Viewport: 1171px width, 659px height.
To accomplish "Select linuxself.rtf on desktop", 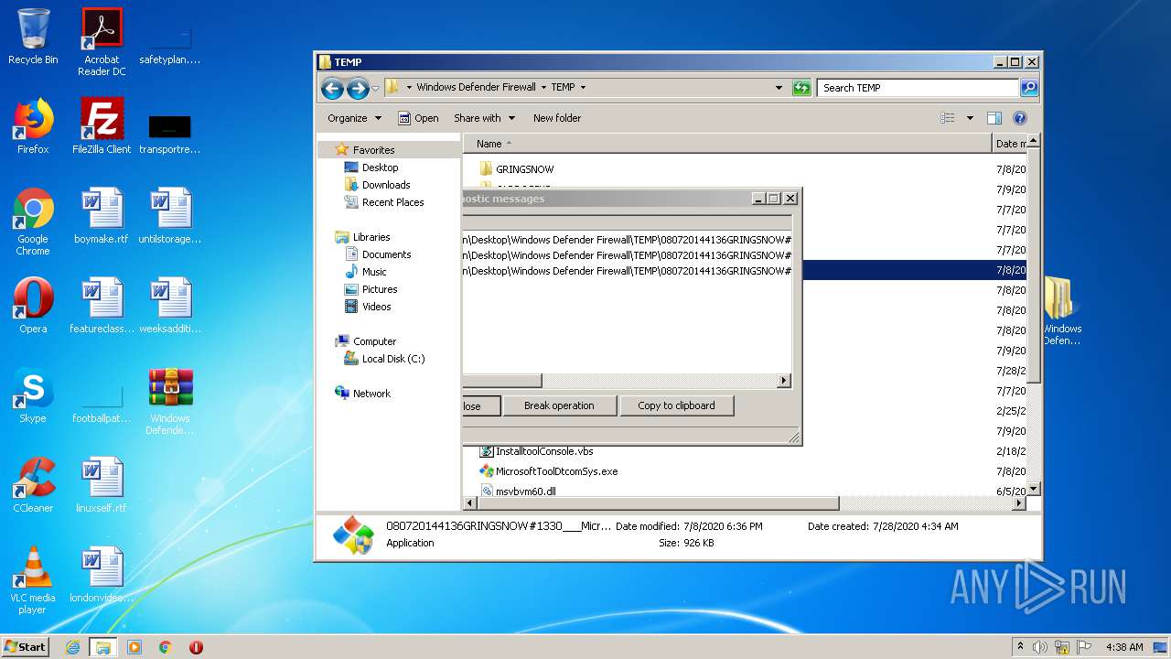I will click(x=102, y=485).
